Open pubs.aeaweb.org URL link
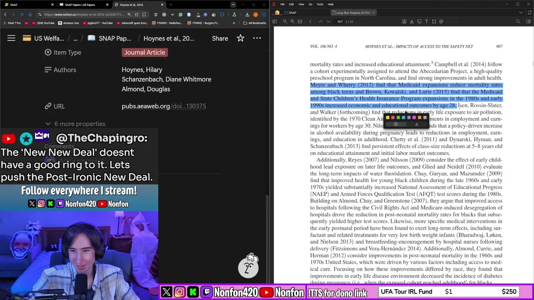Viewport: 534px width, 300px height. [164, 106]
